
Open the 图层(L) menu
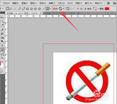(33, 3)
